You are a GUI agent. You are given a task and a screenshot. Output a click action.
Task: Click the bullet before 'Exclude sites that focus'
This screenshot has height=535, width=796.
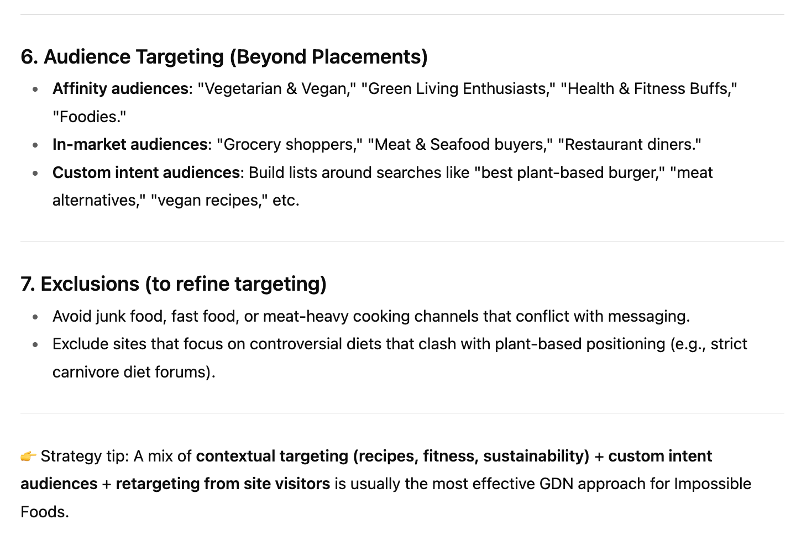click(35, 344)
